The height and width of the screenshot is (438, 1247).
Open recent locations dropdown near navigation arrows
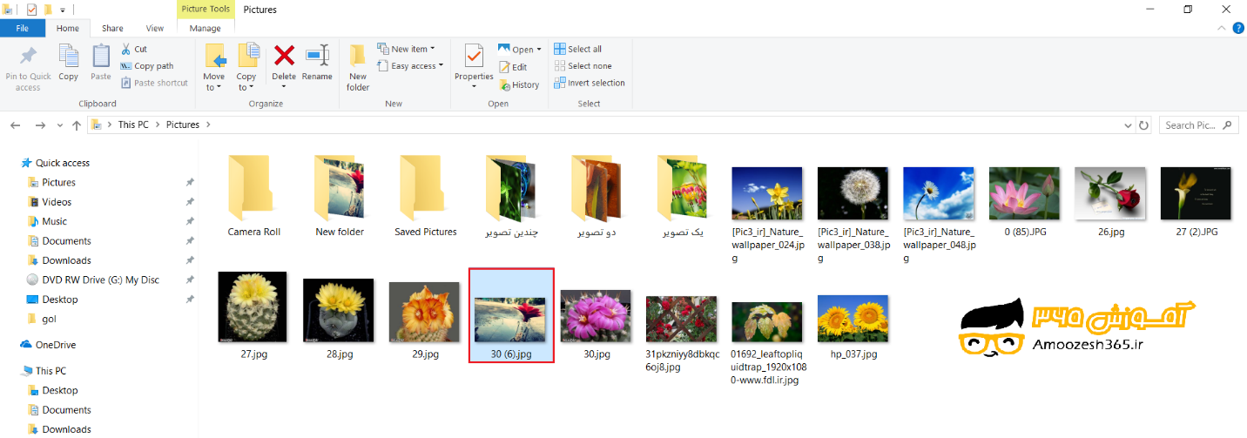click(x=60, y=125)
